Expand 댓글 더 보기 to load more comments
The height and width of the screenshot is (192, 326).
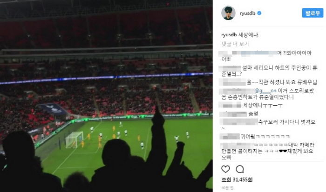click(x=235, y=44)
